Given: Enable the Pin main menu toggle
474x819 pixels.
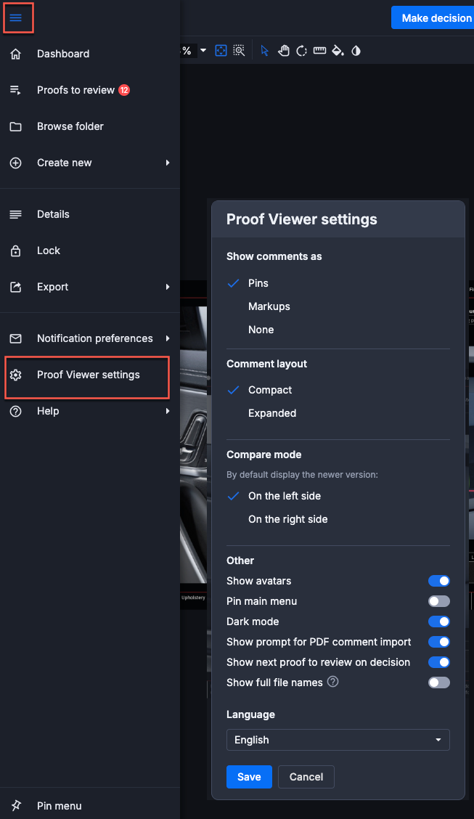Looking at the screenshot, I should click(x=438, y=601).
